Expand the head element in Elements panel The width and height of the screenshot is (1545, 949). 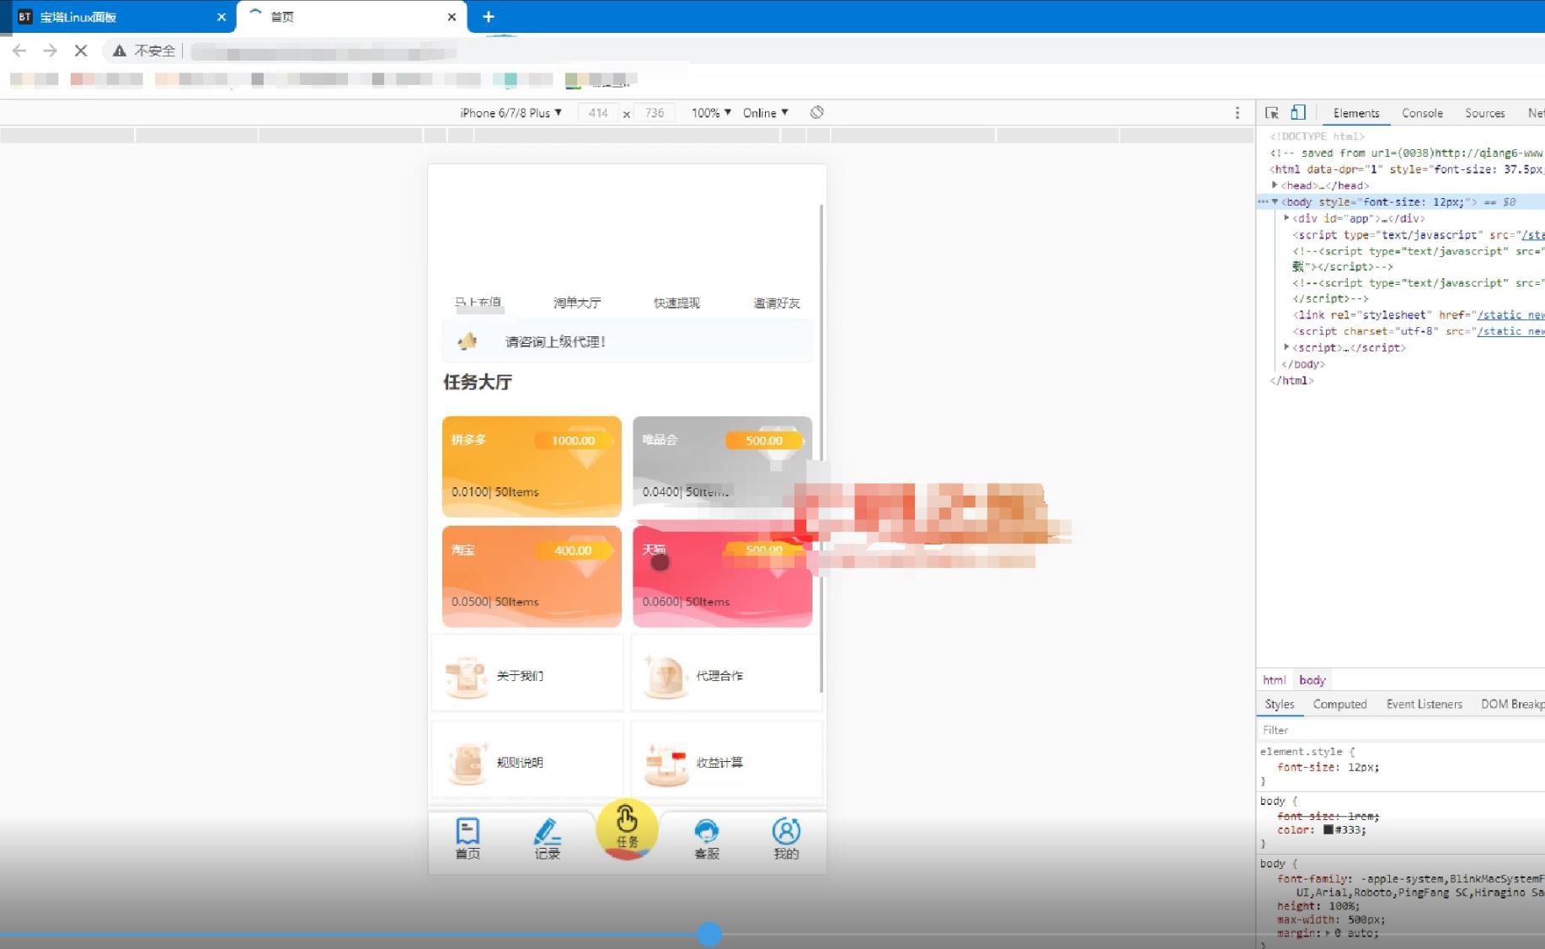click(1275, 185)
